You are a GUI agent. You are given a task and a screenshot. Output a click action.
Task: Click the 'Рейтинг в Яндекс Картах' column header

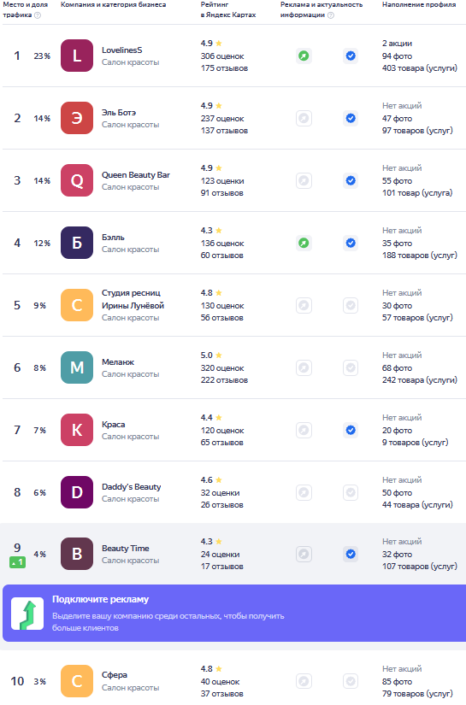(x=228, y=9)
